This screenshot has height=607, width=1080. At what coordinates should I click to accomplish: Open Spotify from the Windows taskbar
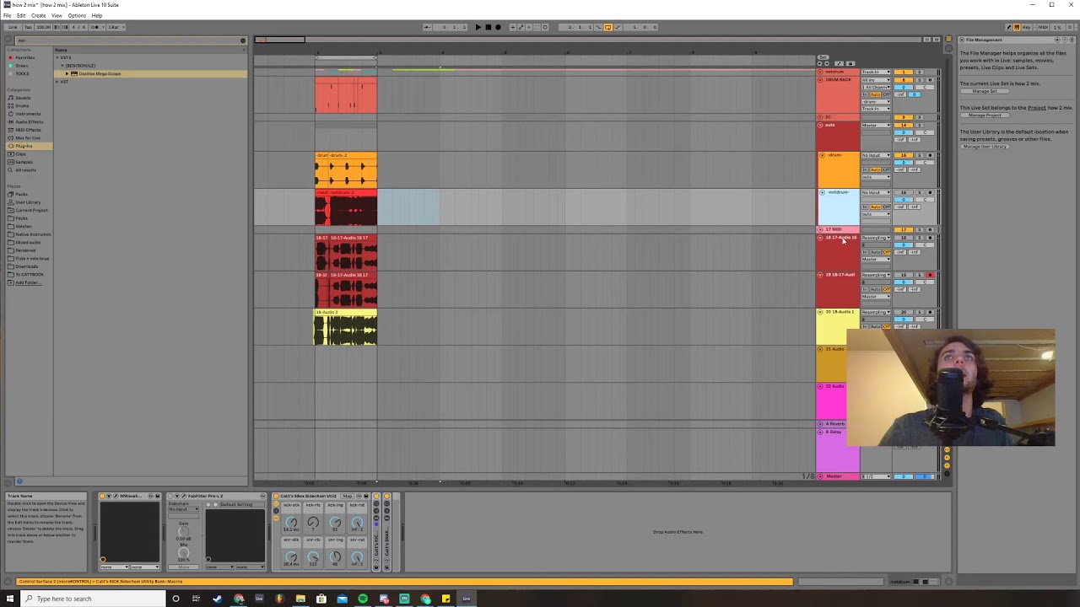click(363, 599)
